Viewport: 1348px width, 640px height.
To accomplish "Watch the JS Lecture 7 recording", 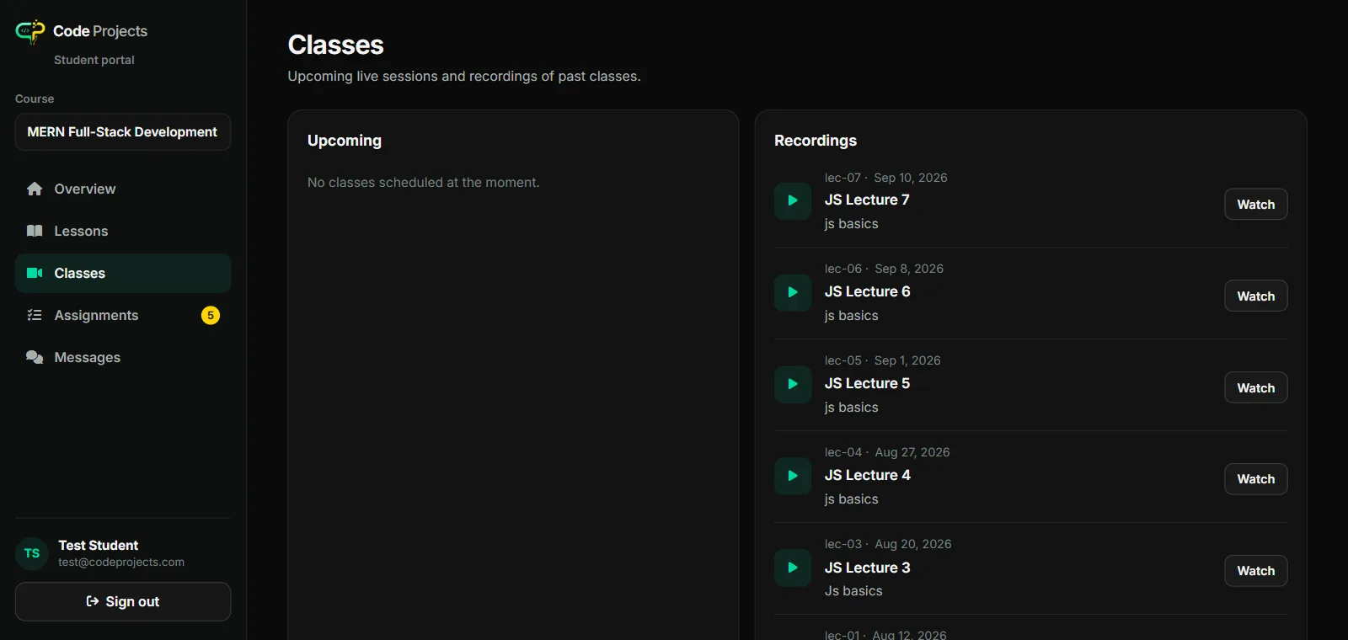I will pyautogui.click(x=1255, y=204).
